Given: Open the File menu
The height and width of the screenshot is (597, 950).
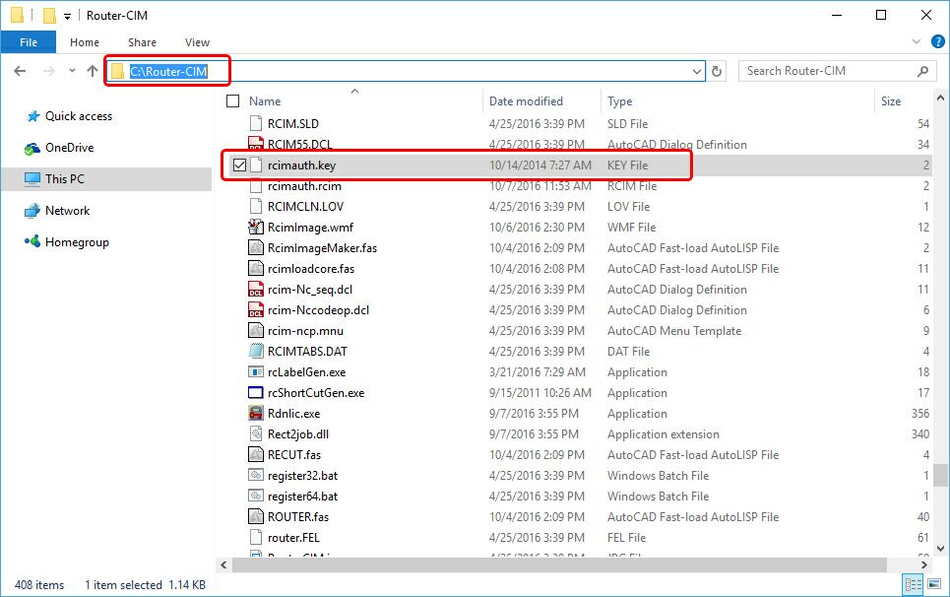Looking at the screenshot, I should (x=29, y=42).
